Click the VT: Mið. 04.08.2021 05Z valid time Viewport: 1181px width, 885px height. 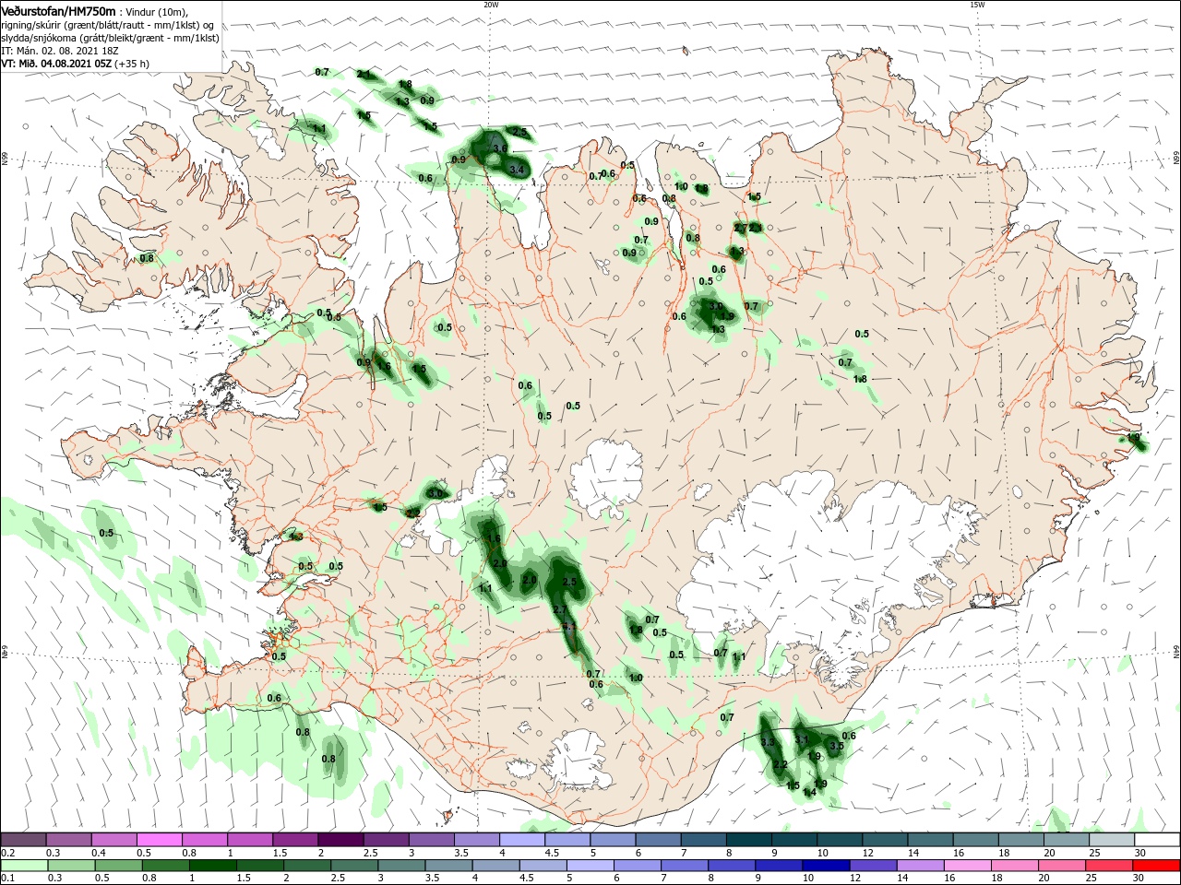pyautogui.click(x=56, y=64)
